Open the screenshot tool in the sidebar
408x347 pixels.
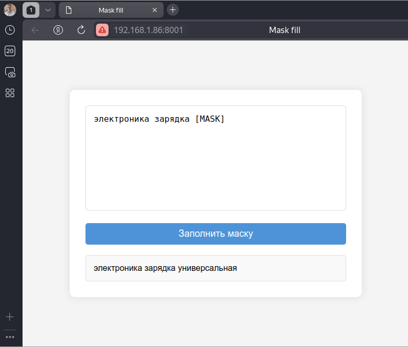[x=10, y=72]
